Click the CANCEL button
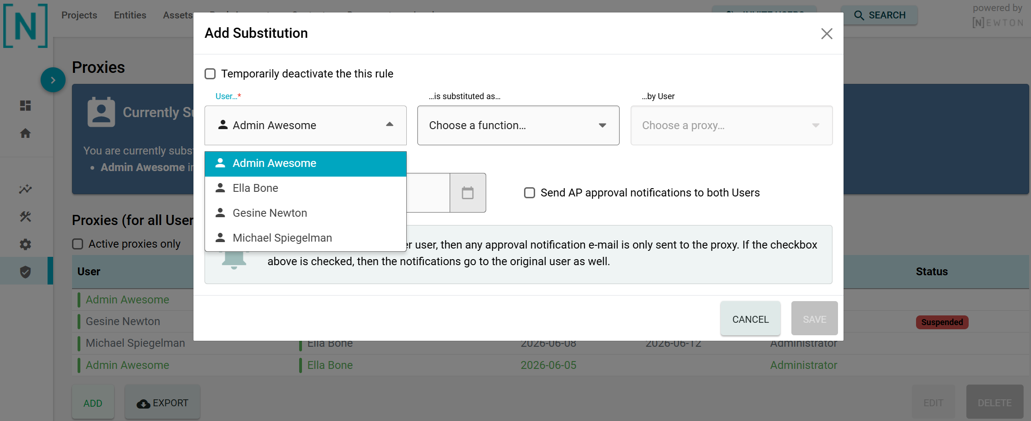 click(x=750, y=319)
